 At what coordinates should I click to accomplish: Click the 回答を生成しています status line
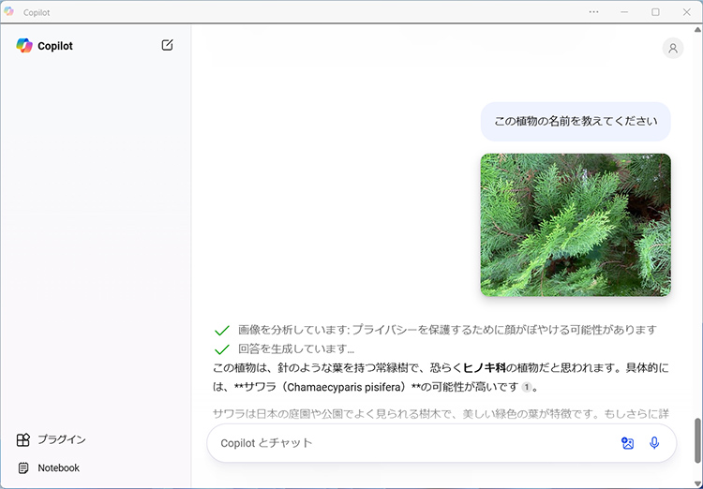click(296, 348)
